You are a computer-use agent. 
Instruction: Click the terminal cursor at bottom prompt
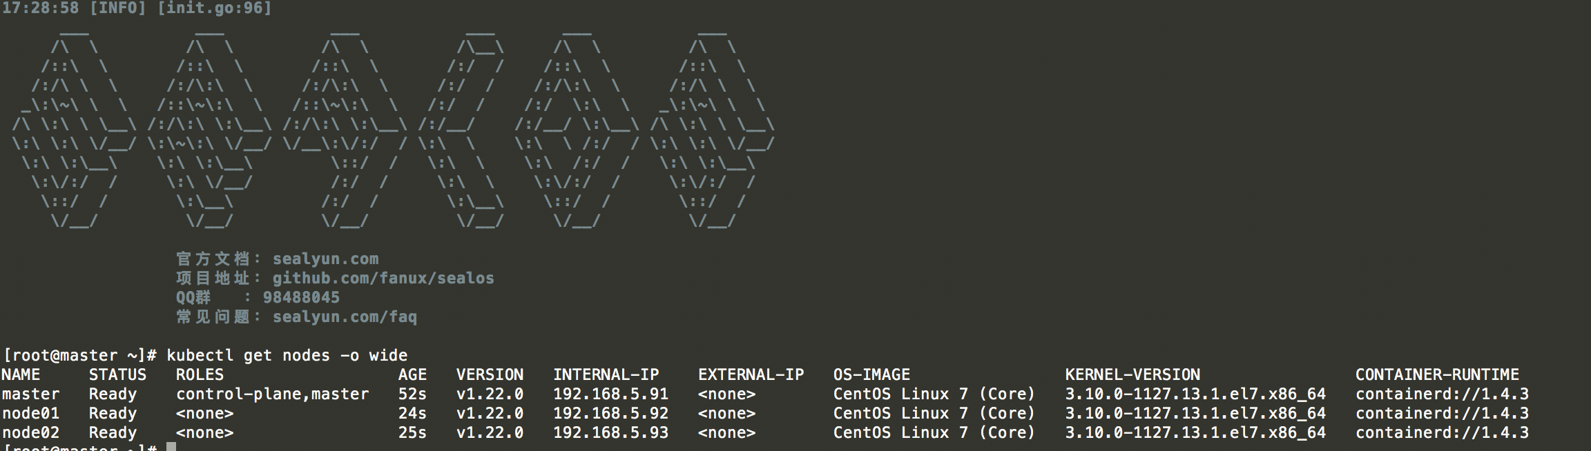[x=171, y=448]
